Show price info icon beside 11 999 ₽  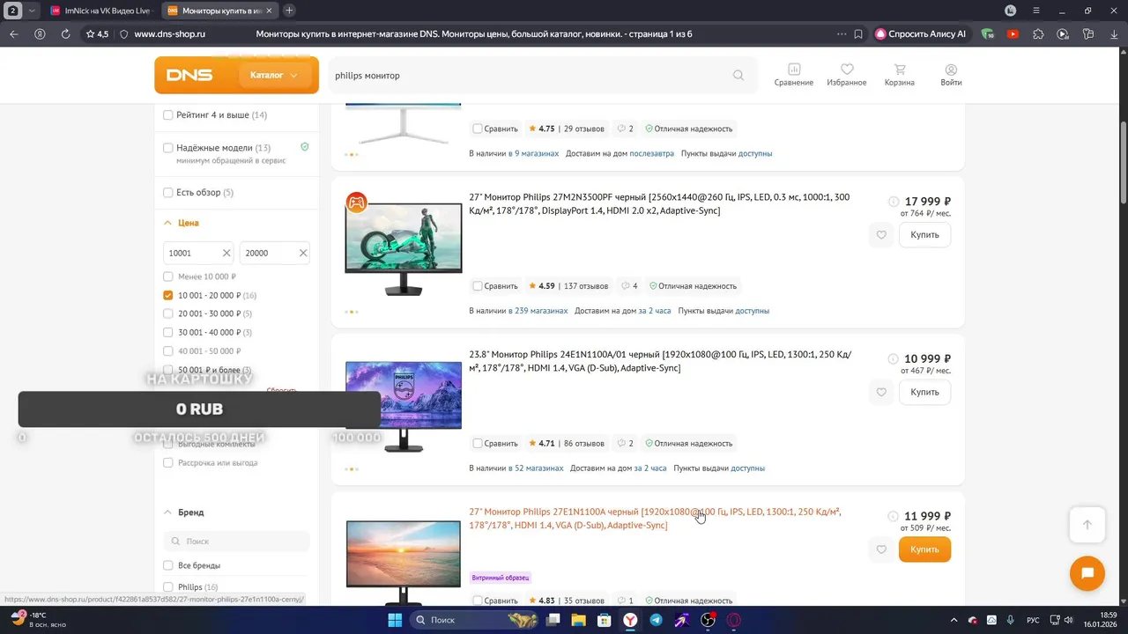893,516
